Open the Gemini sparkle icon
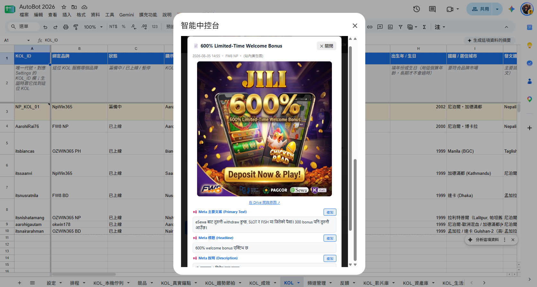537x287 pixels. [512, 9]
